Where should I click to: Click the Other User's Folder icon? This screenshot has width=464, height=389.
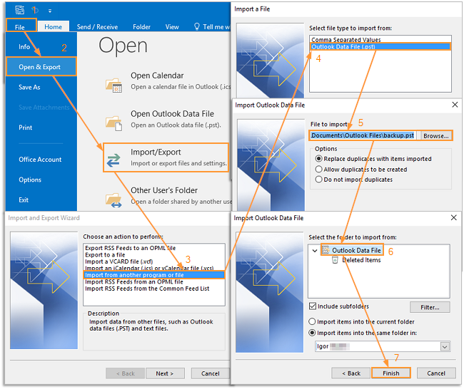pyautogui.click(x=114, y=200)
